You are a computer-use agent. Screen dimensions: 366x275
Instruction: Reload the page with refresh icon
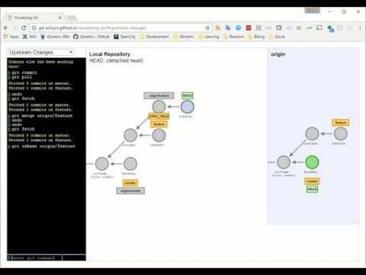[24, 27]
